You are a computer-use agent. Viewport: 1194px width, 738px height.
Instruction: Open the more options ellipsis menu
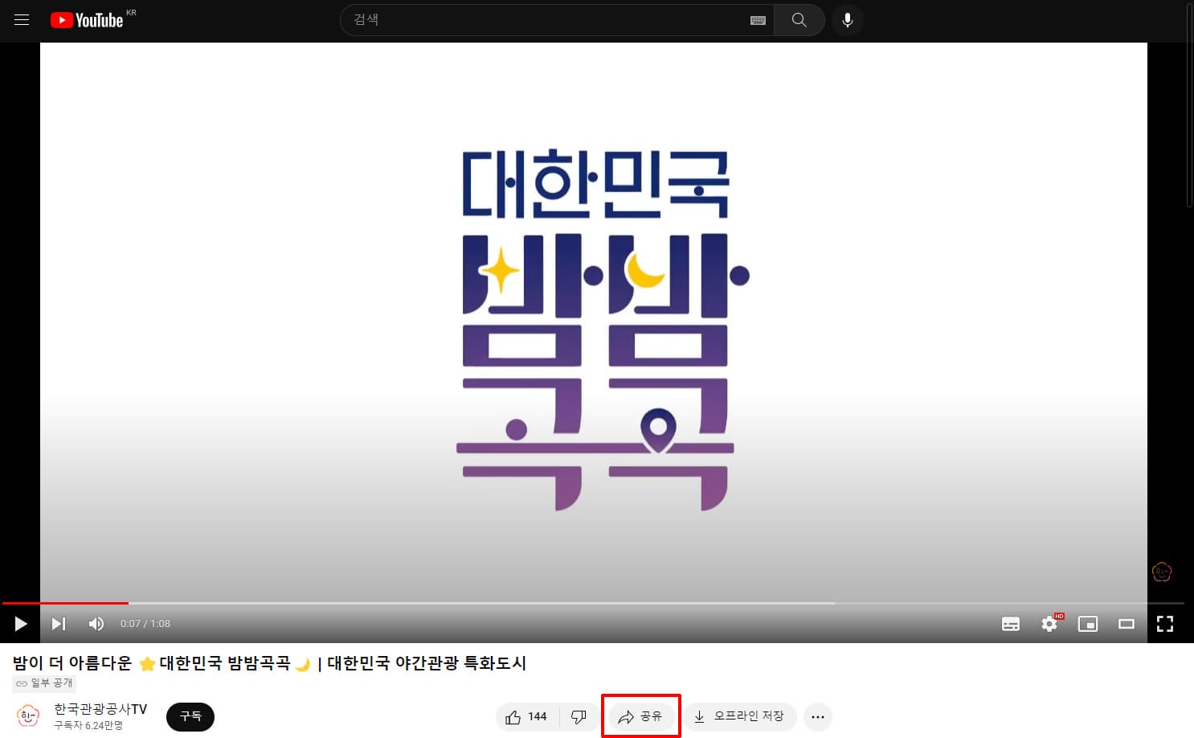tap(817, 716)
